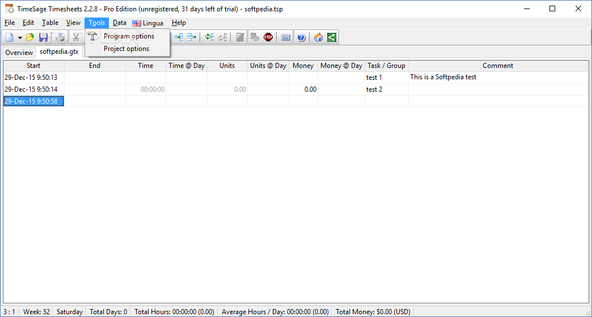This screenshot has height=317, width=592.
Task: Click the Average Hours / Day status entry
Action: pyautogui.click(x=275, y=312)
